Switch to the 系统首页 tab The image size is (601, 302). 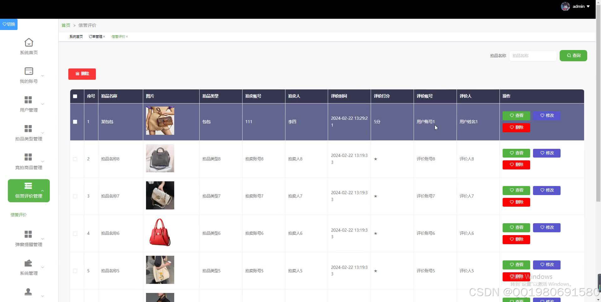76,37
